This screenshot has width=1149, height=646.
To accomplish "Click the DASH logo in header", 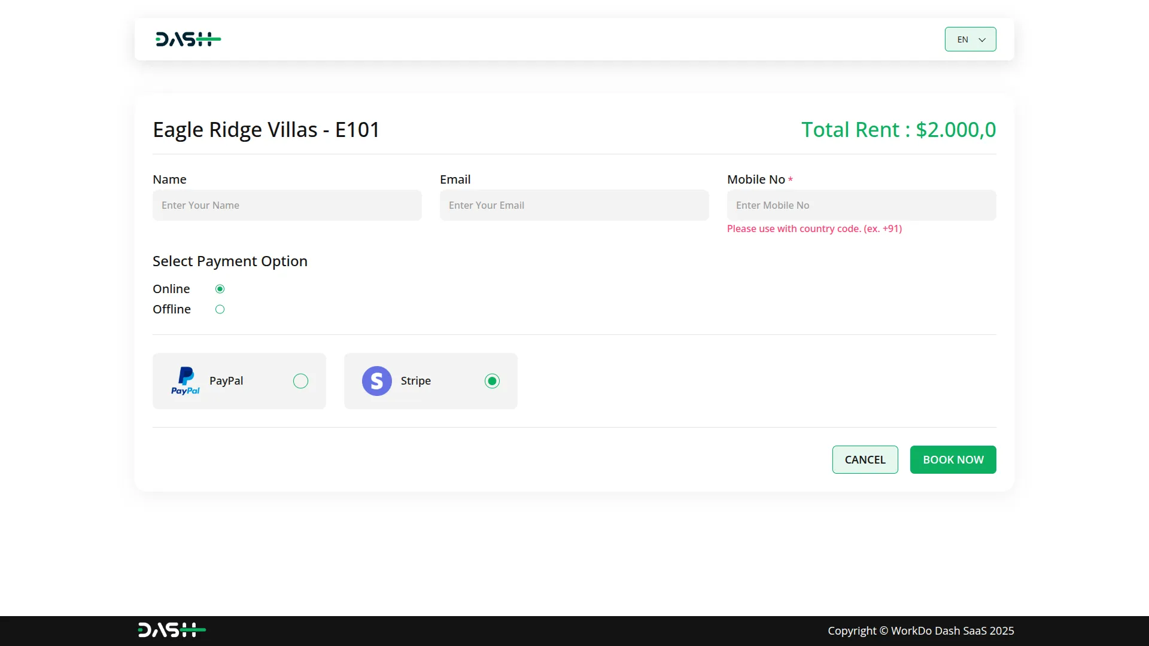I will 188,39.
